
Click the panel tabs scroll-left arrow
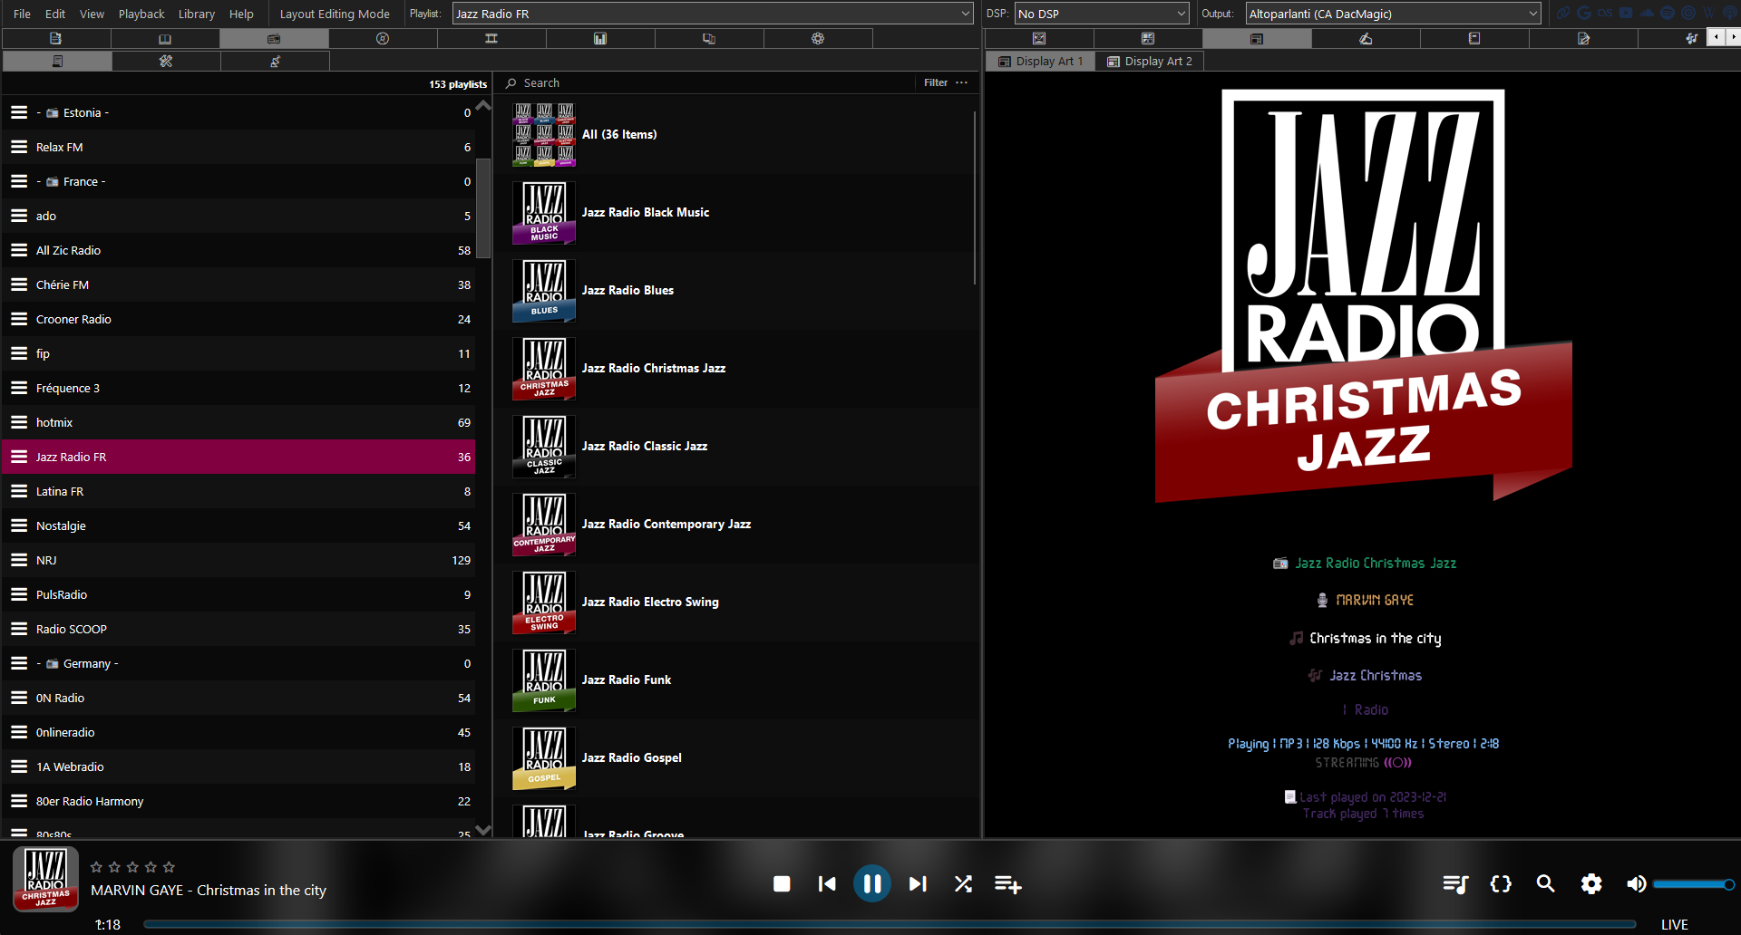coord(1716,37)
